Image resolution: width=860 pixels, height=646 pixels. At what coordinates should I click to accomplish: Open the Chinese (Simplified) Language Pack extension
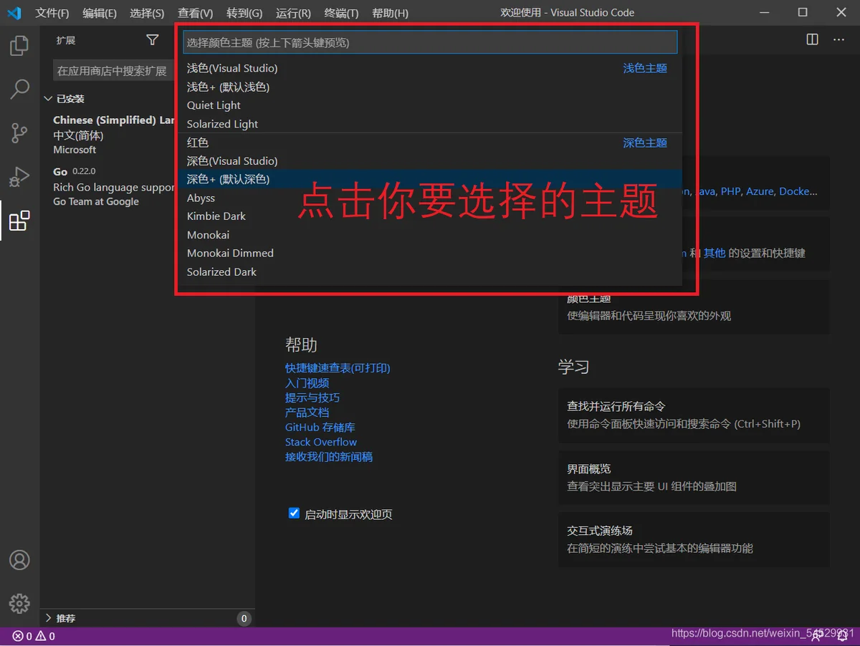[x=115, y=135]
